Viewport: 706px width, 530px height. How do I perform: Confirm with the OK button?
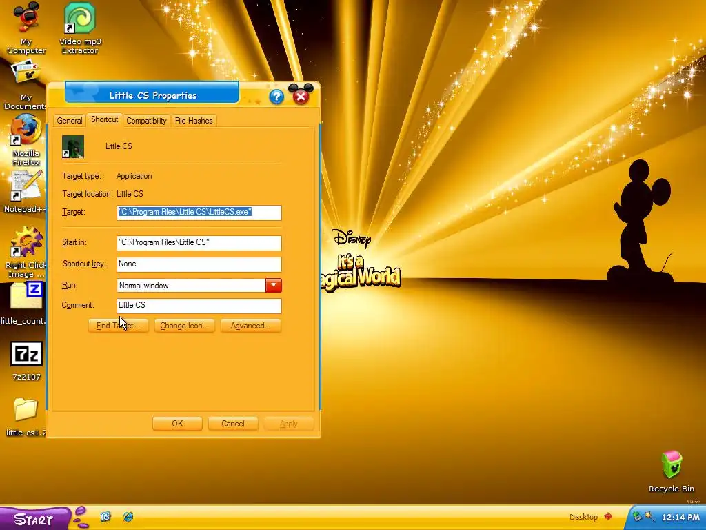tap(177, 424)
